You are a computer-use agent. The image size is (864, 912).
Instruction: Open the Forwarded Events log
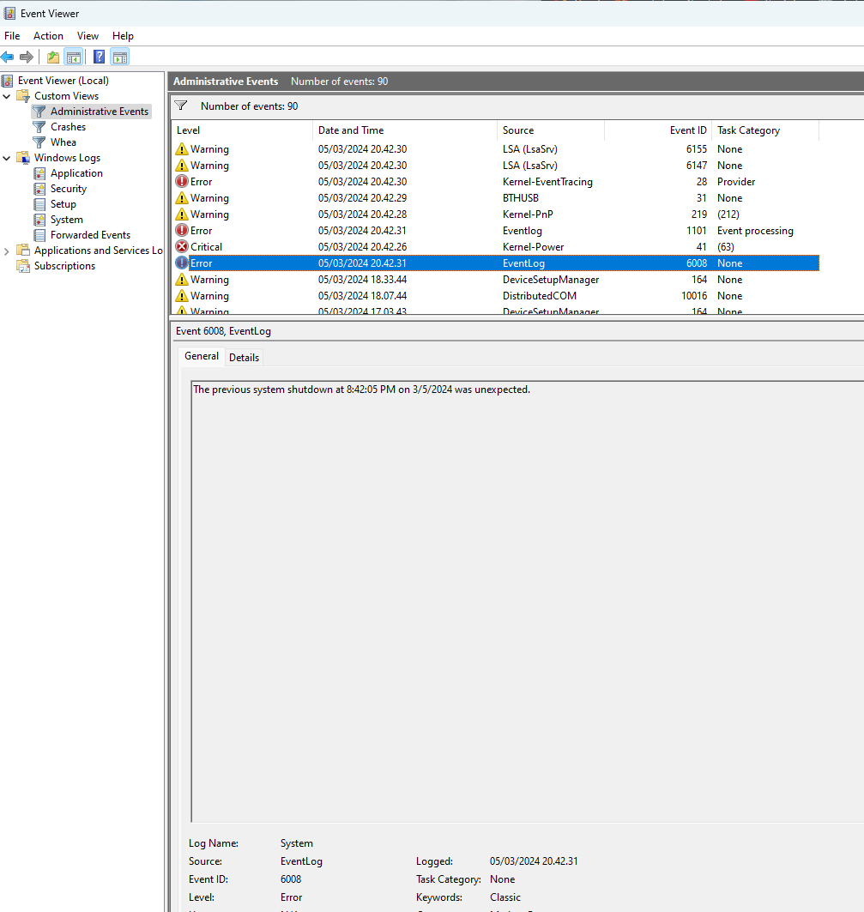click(x=91, y=235)
